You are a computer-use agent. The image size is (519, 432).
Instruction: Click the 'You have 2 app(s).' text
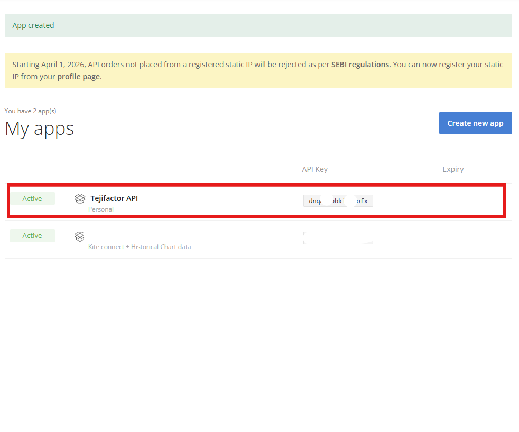[31, 111]
